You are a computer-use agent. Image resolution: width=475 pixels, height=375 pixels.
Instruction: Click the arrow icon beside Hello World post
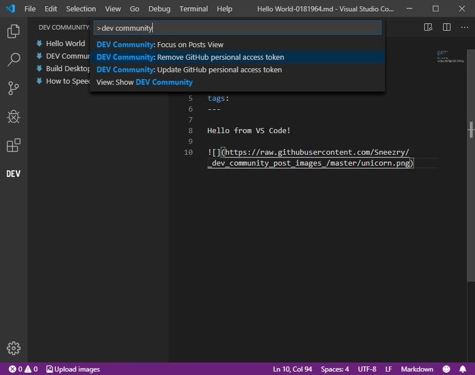39,43
